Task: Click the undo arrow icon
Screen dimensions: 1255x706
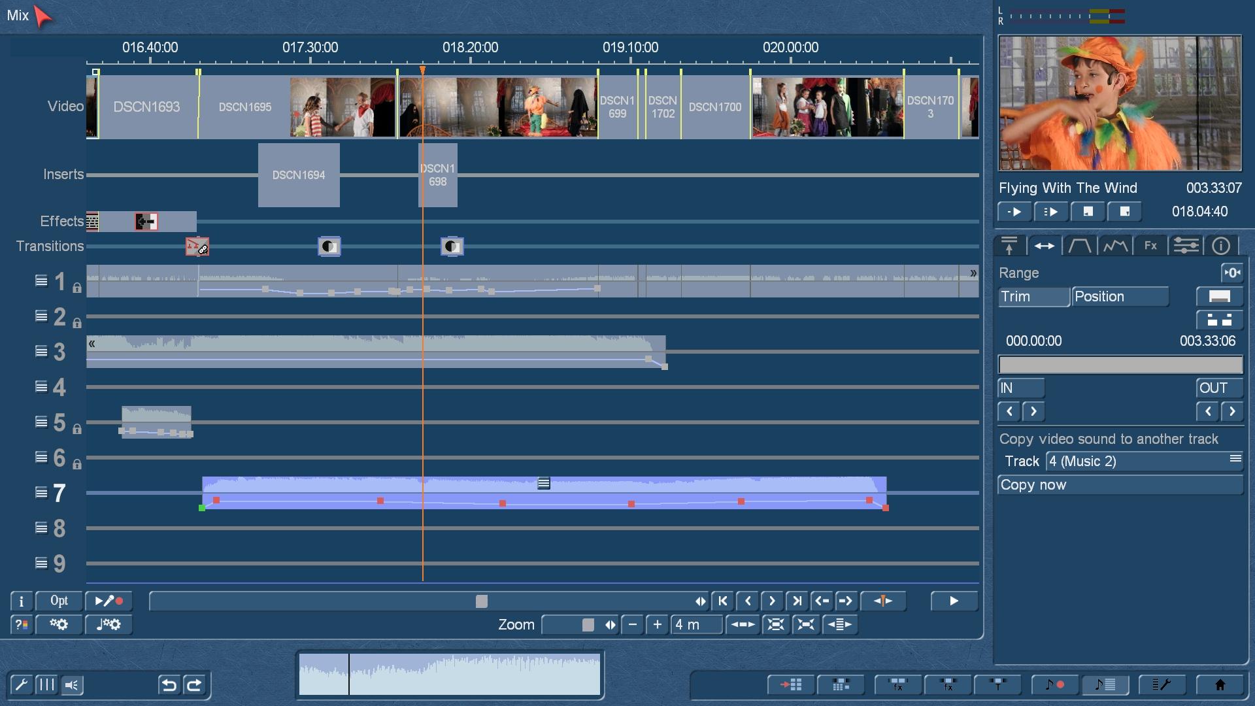Action: pos(169,684)
